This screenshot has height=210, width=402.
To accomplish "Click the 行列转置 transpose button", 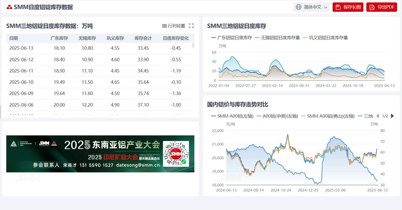I will coord(174,26).
